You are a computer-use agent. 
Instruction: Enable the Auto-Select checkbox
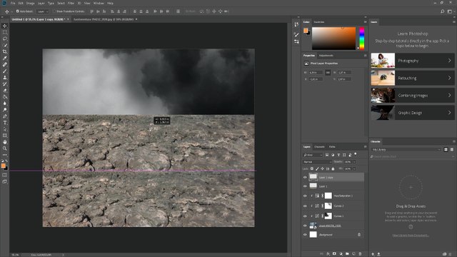point(17,11)
